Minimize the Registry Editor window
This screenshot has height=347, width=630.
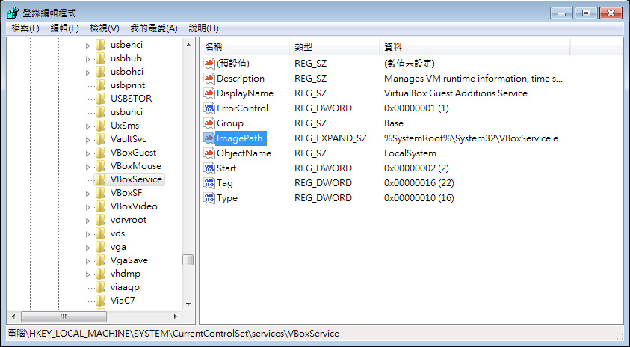click(x=561, y=13)
